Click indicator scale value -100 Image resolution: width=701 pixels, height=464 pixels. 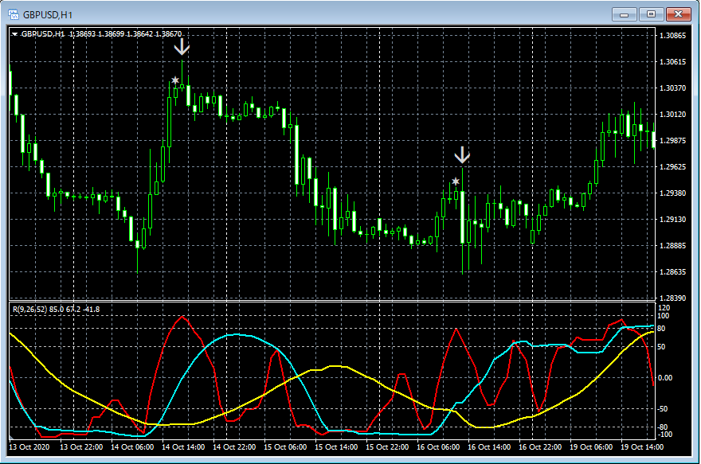pyautogui.click(x=664, y=434)
